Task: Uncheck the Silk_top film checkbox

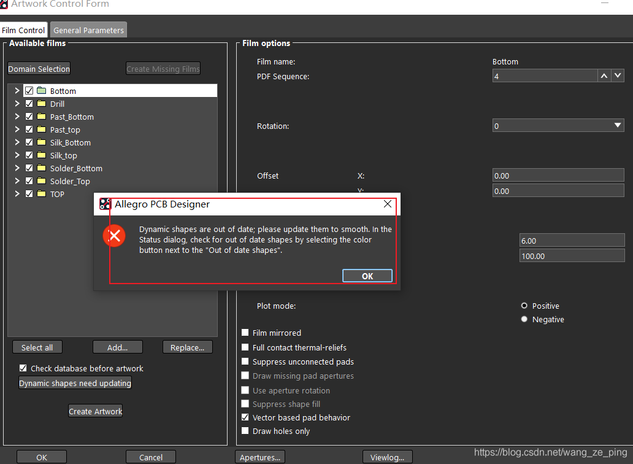Action: point(29,155)
